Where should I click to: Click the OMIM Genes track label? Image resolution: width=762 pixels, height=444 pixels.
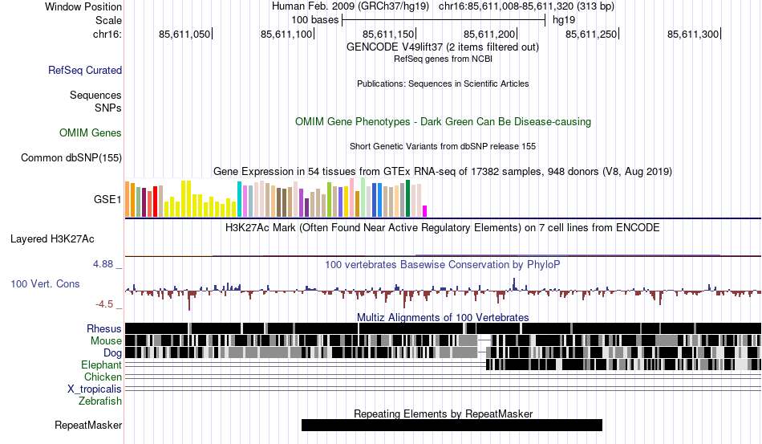click(91, 132)
